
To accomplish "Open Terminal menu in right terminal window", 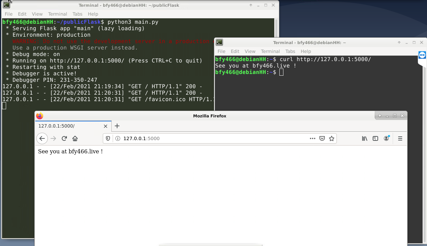I will click(270, 51).
